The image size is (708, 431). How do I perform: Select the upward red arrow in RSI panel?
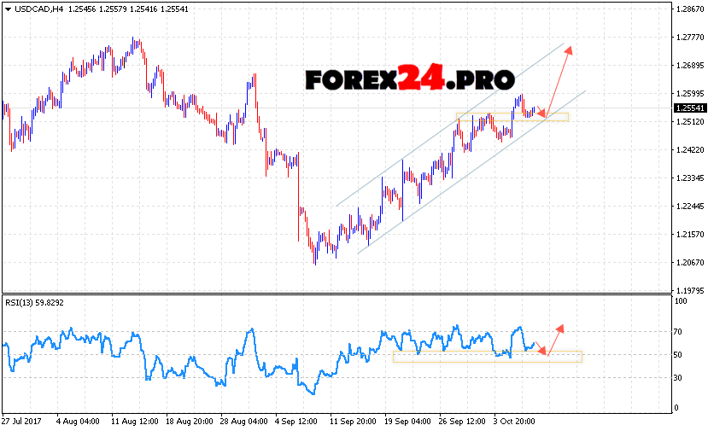click(x=555, y=338)
